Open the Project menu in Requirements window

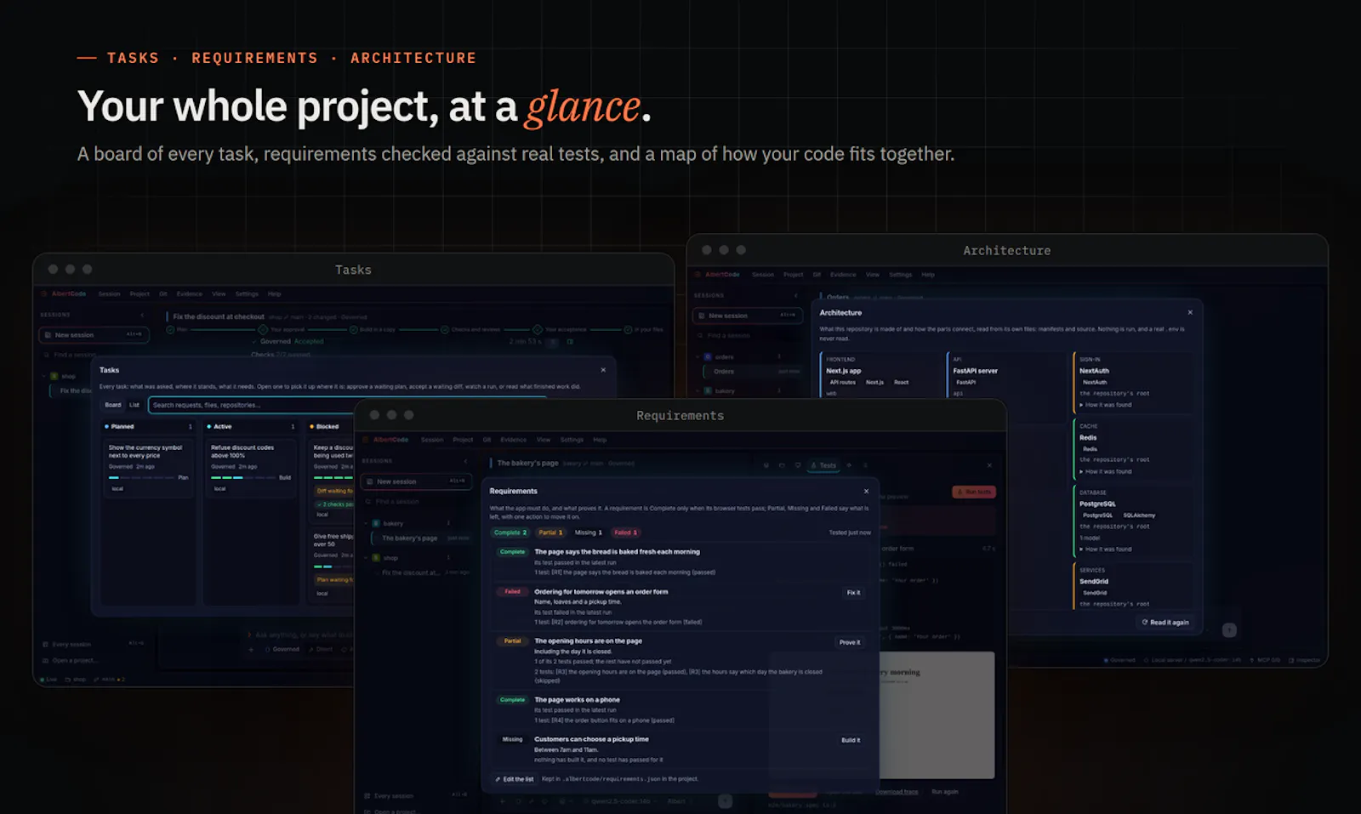pyautogui.click(x=463, y=440)
